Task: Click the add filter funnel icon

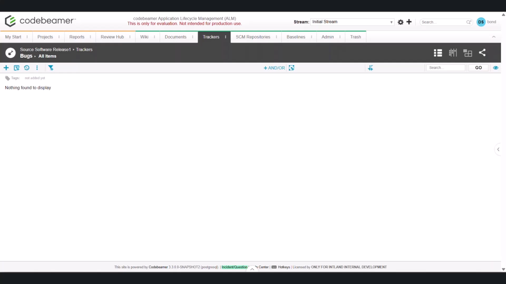Action: coord(51,68)
